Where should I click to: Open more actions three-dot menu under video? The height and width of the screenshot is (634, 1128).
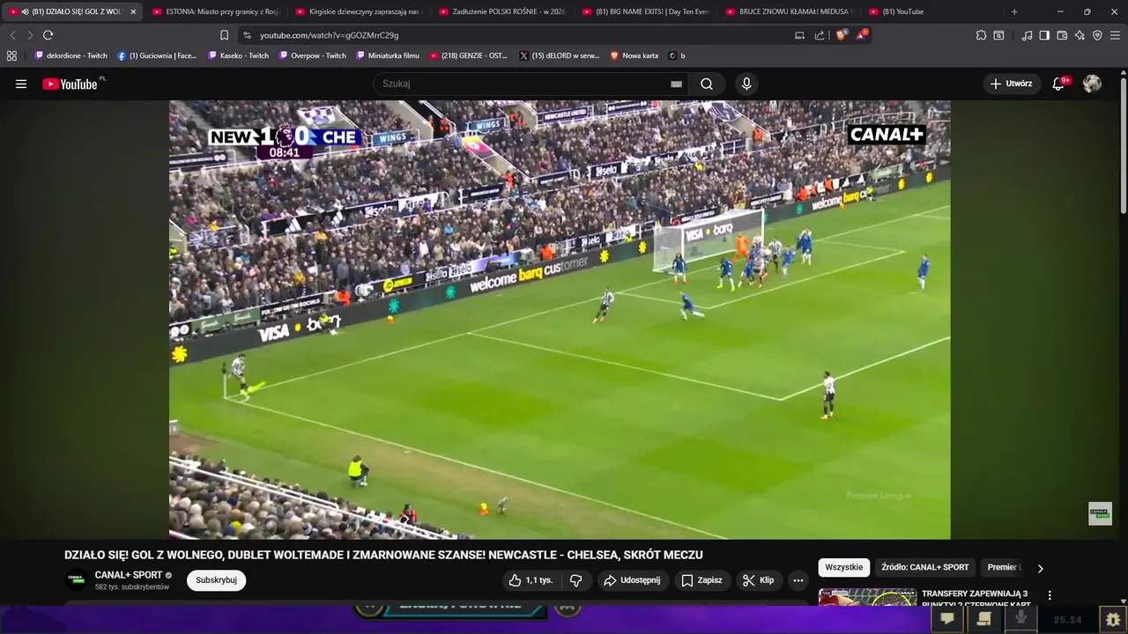coord(798,580)
